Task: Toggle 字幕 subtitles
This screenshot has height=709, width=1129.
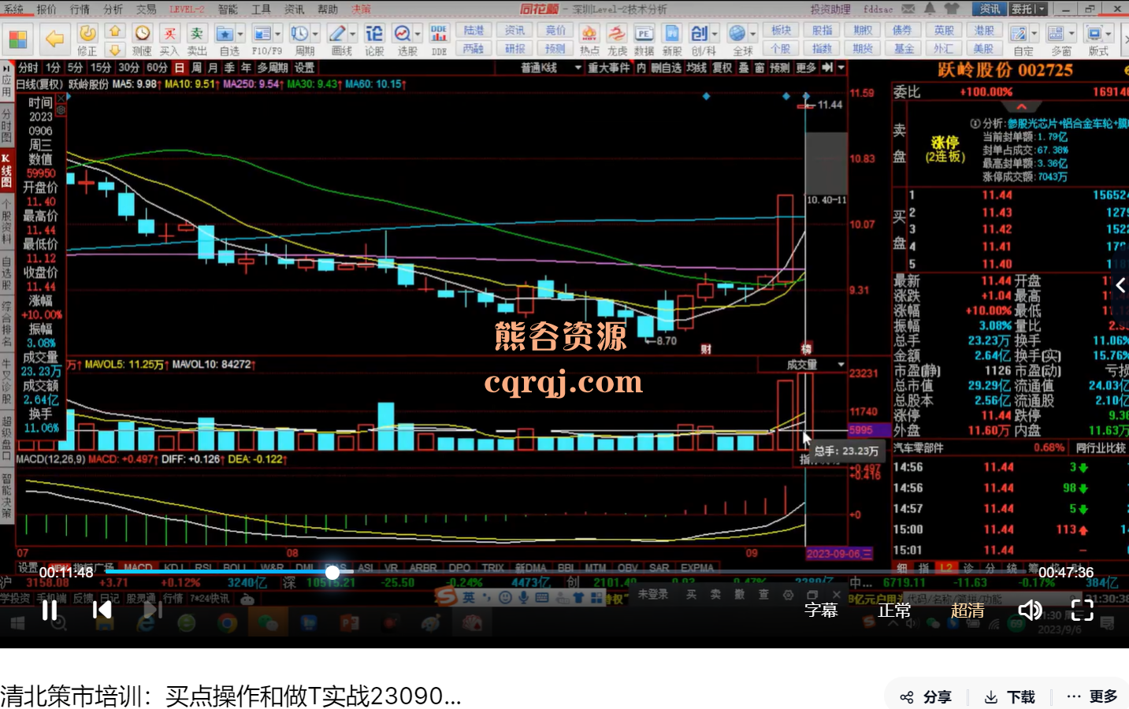Action: coord(821,611)
